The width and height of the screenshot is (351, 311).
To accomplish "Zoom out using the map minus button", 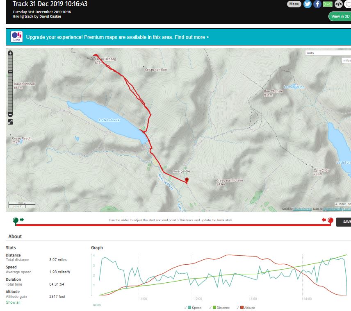I will [x=10, y=114].
